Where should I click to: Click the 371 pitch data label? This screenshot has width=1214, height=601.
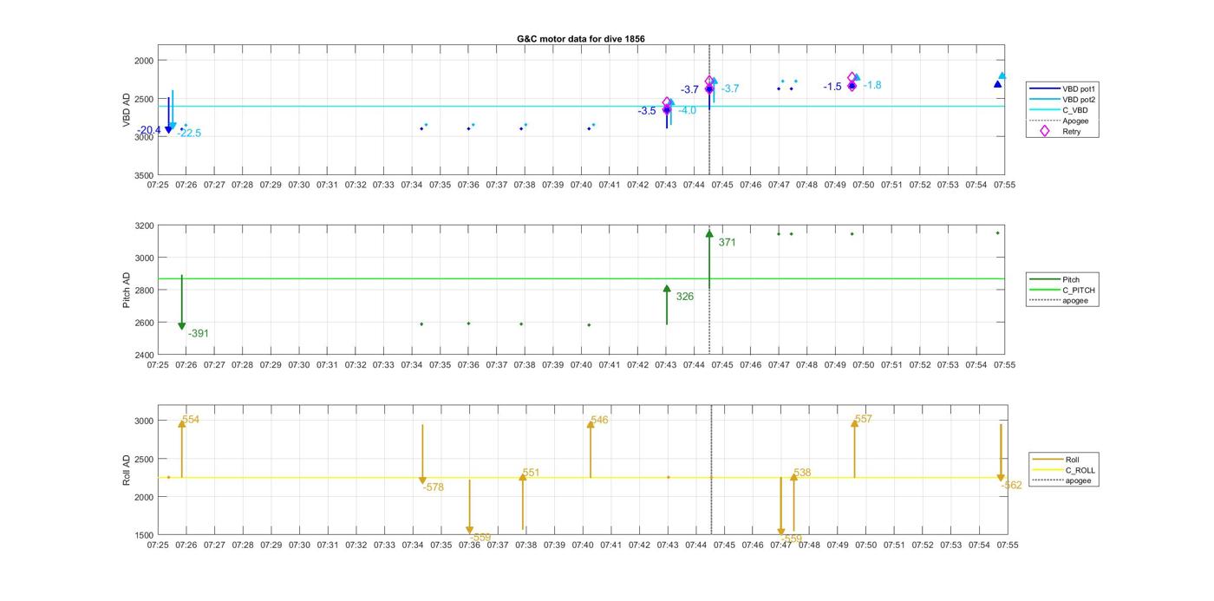[x=727, y=242]
